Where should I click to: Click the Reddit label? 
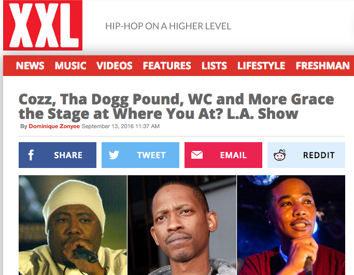[x=319, y=155]
